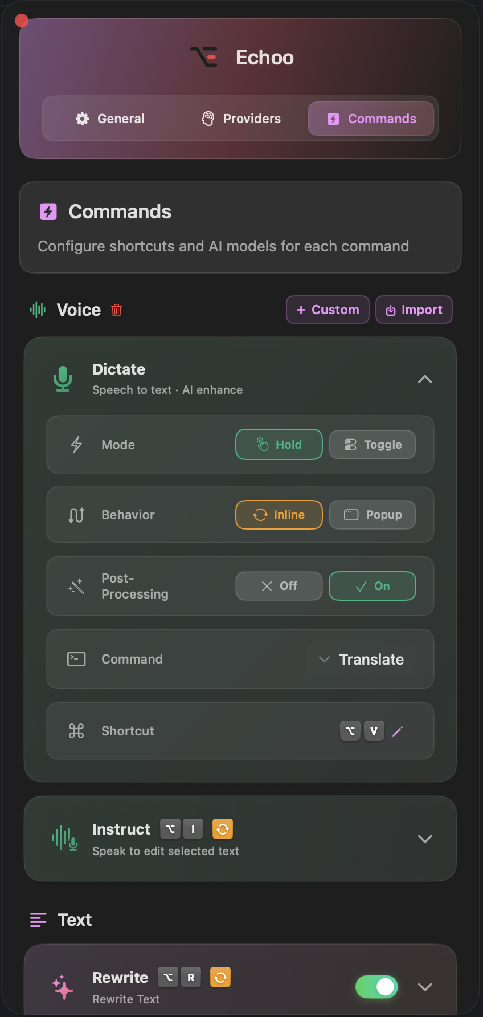Switch Dictate Mode to Toggle
The height and width of the screenshot is (1017, 483).
pos(372,444)
